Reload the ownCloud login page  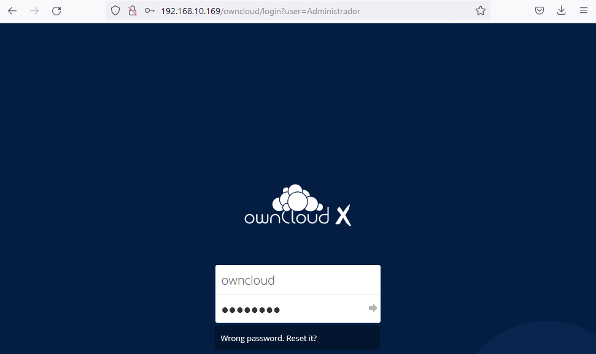coord(56,11)
